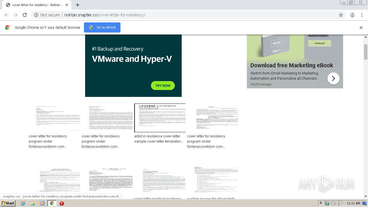Click first cover letter for residency program caption
The image size is (368, 207).
pyautogui.click(x=48, y=141)
